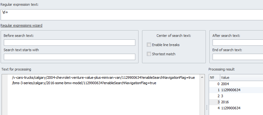
Task: Enable line breaks checkbox
Action: 149,45
